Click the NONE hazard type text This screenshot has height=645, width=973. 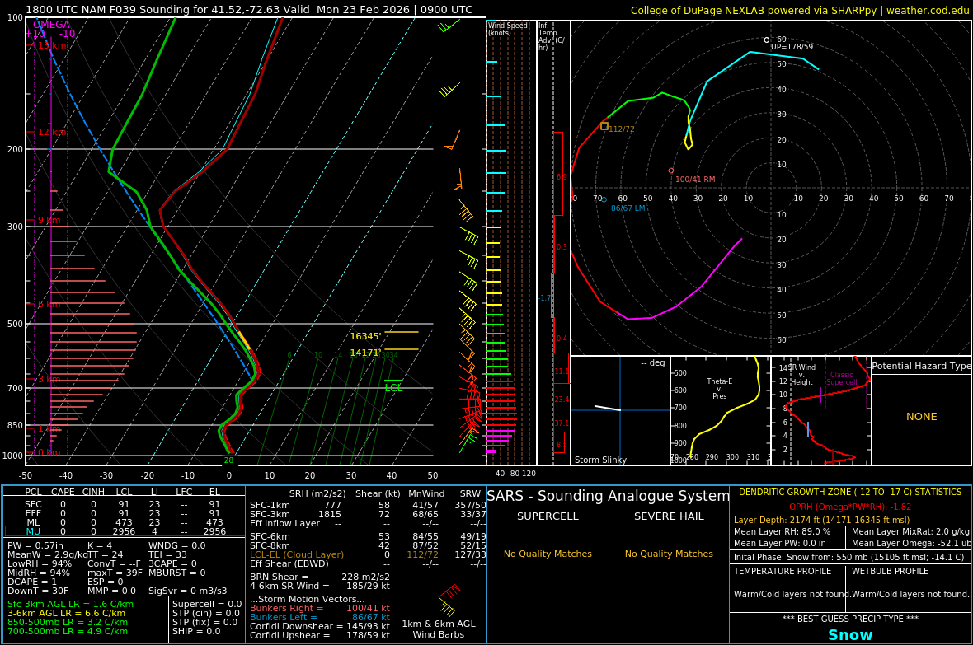922,417
